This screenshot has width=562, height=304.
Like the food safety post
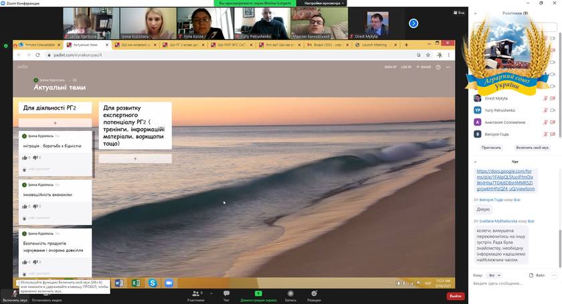(25, 262)
